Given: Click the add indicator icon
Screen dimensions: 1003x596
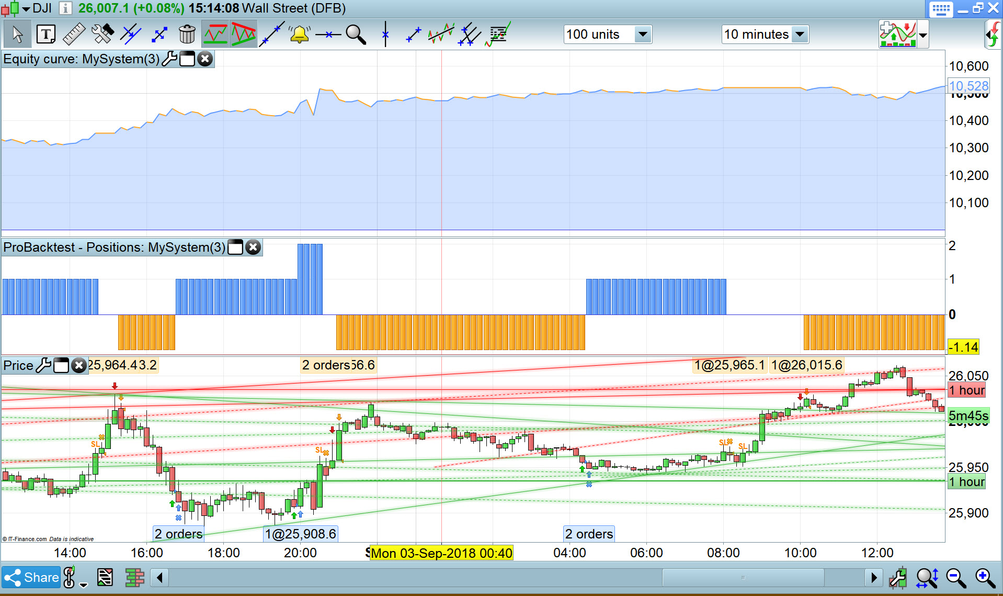Looking at the screenshot, I should coord(897,35).
